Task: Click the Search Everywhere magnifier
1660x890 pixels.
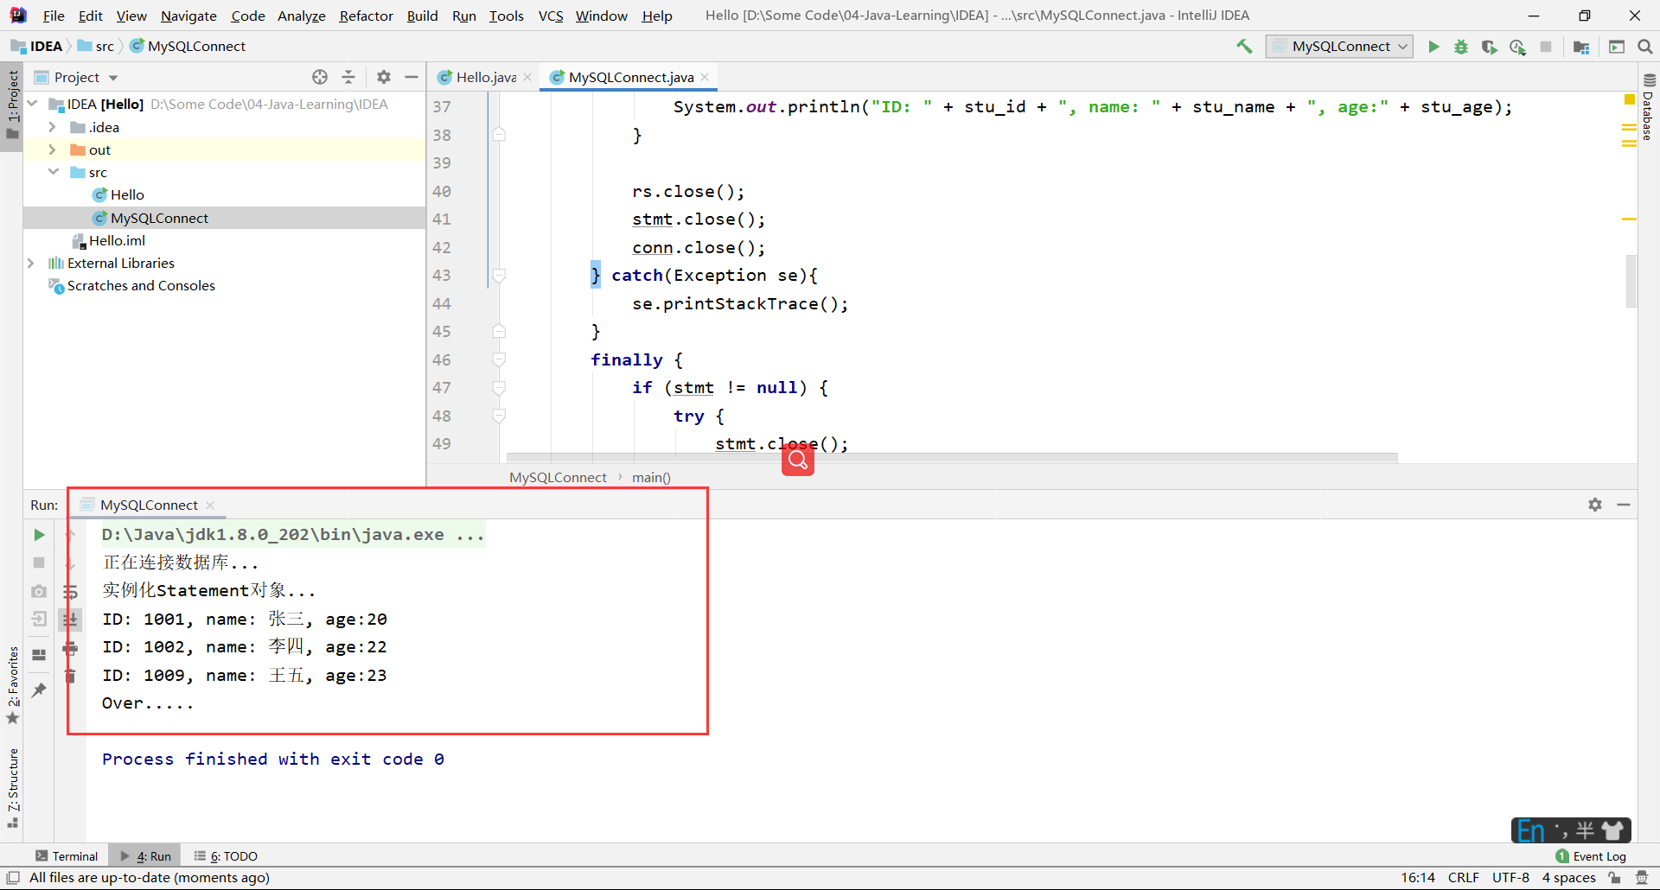Action: tap(1645, 47)
